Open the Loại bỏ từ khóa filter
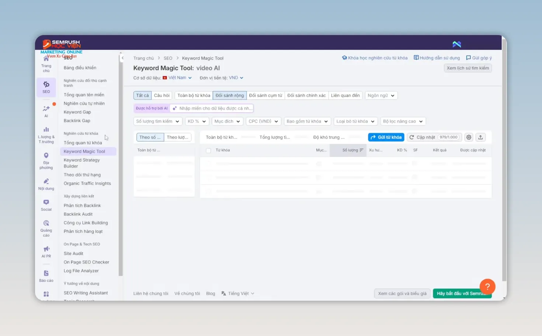 point(356,121)
